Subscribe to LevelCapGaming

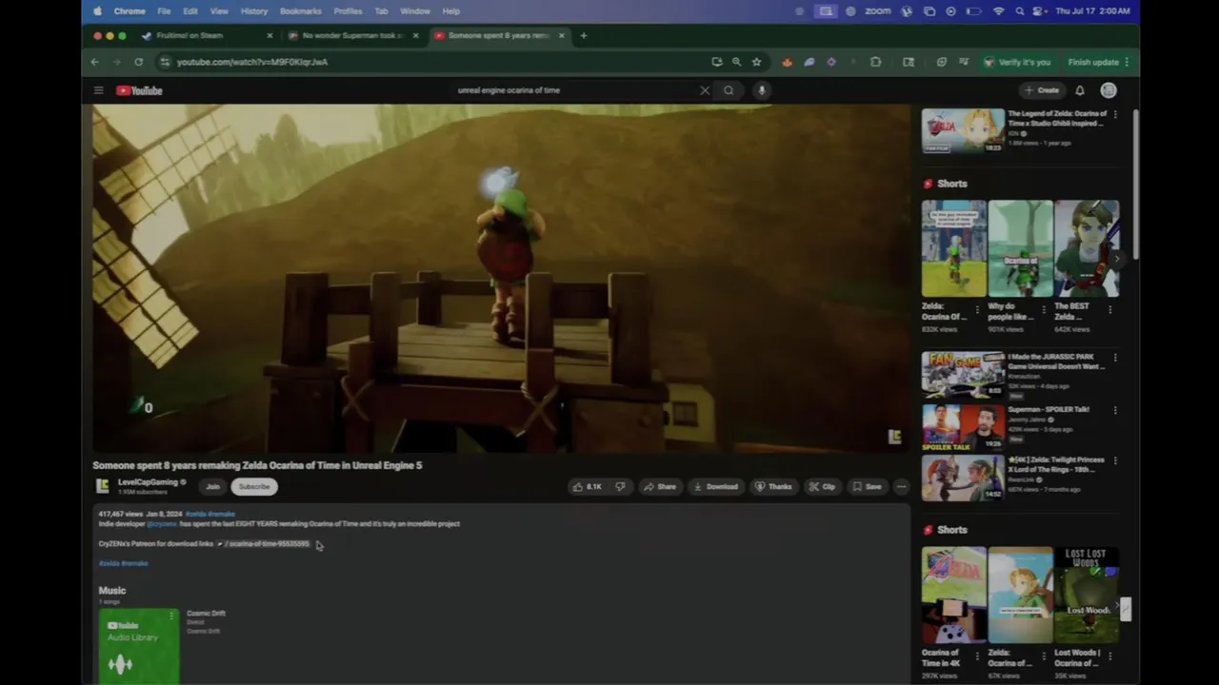pos(254,486)
